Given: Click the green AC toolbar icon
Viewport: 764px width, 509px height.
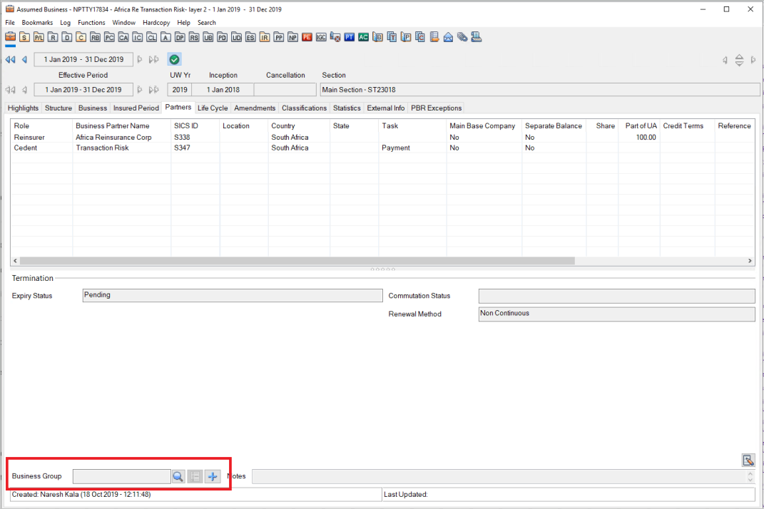Looking at the screenshot, I should [x=364, y=37].
